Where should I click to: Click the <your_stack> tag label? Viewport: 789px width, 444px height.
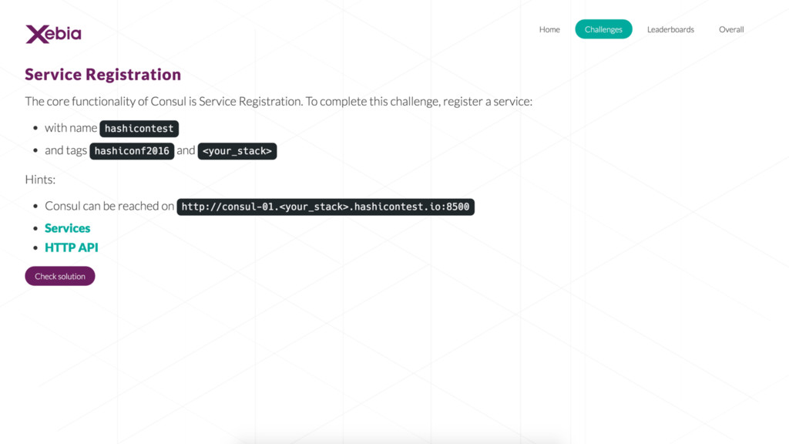coord(237,151)
